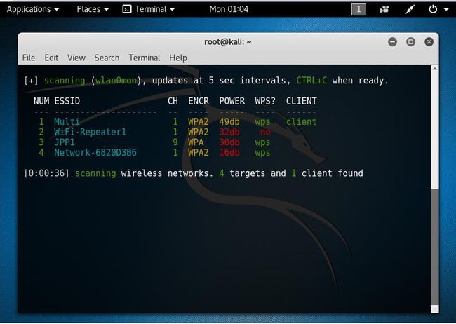Expand the Places dropdown menu
The height and width of the screenshot is (324, 456).
coord(93,9)
